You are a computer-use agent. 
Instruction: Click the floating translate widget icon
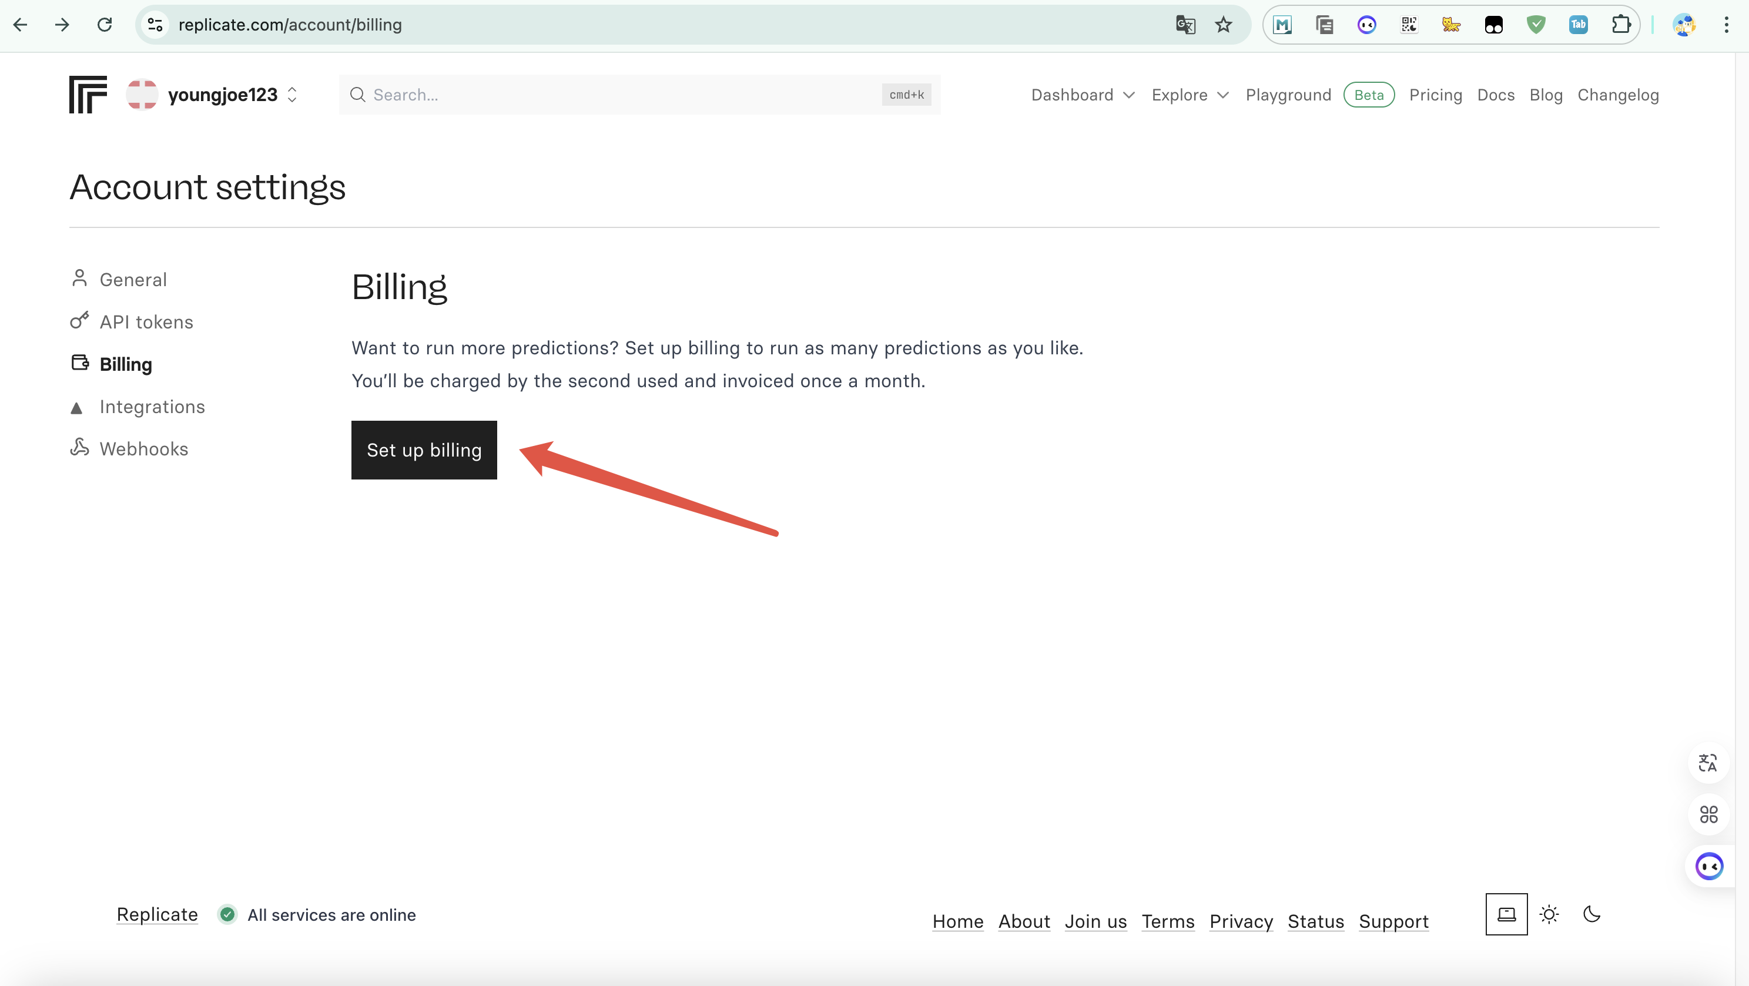pyautogui.click(x=1708, y=763)
